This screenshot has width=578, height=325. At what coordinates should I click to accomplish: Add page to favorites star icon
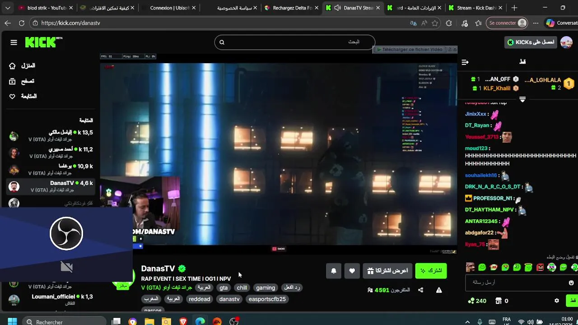(x=435, y=23)
